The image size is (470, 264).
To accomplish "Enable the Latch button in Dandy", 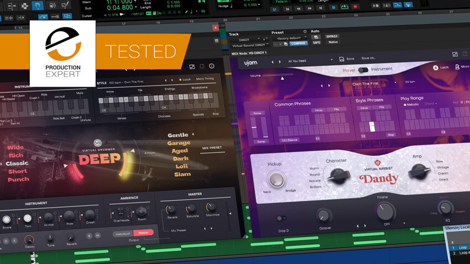I will pos(441,67).
